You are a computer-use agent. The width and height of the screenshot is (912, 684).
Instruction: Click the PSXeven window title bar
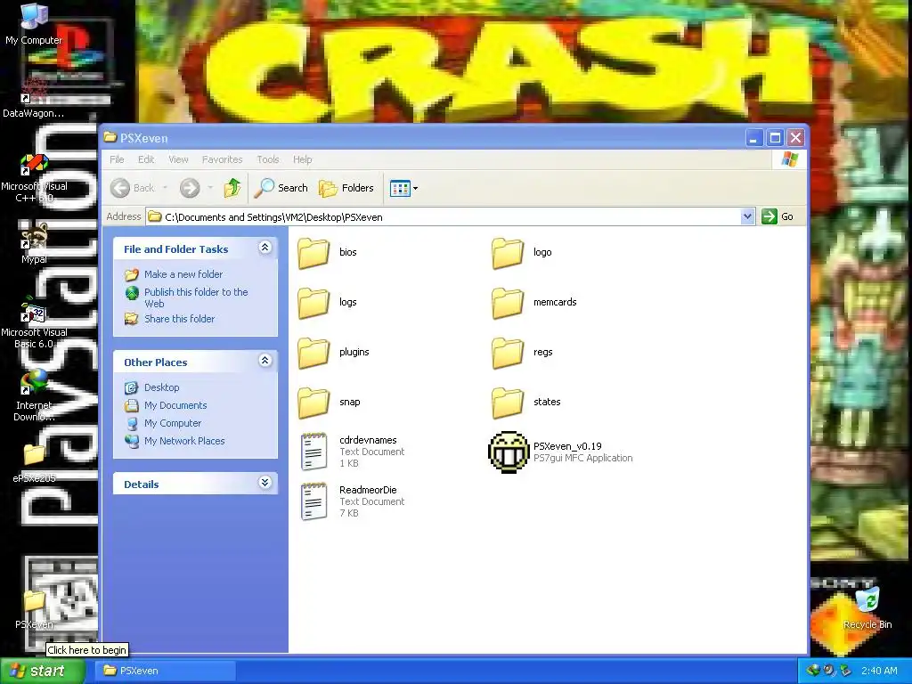point(423,138)
